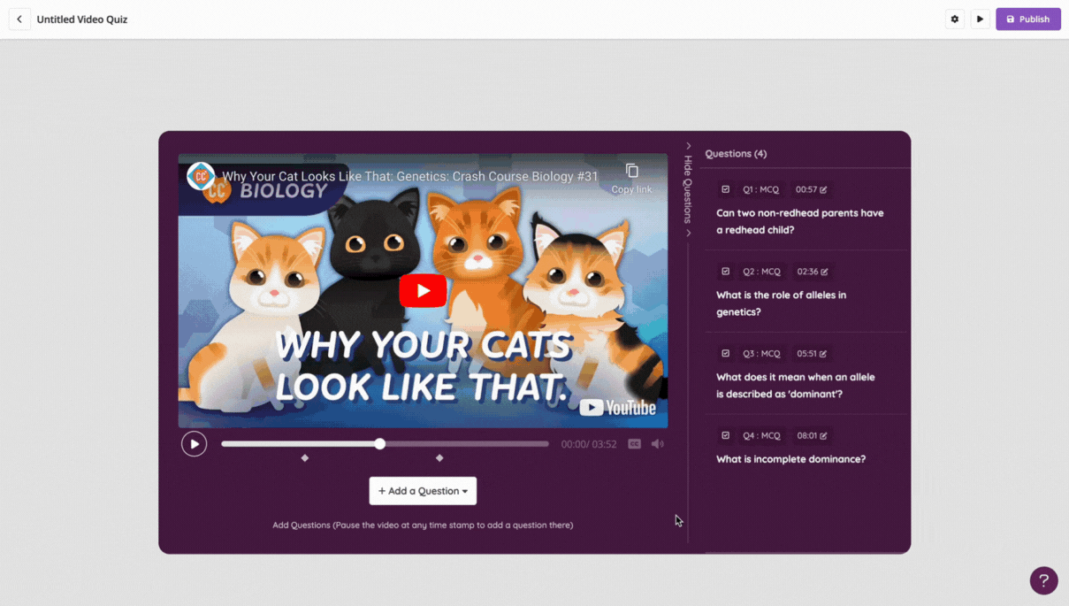The image size is (1069, 606).
Task: Open question about dominant allele
Action: coord(796,386)
